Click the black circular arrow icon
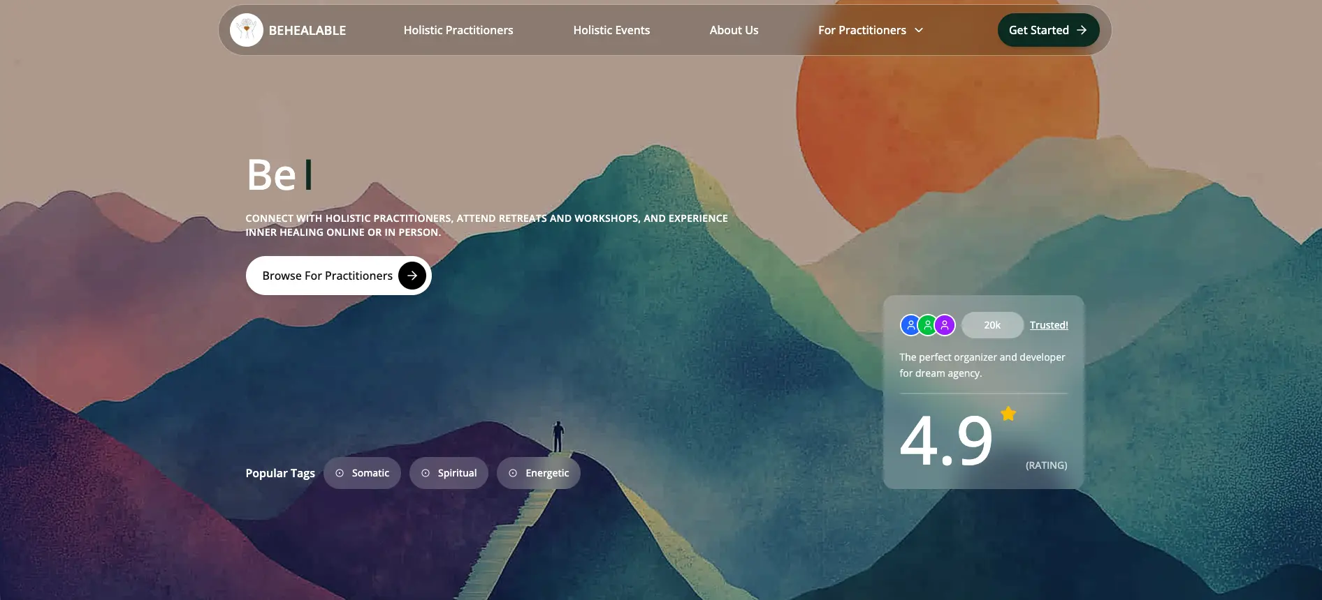 pyautogui.click(x=412, y=276)
